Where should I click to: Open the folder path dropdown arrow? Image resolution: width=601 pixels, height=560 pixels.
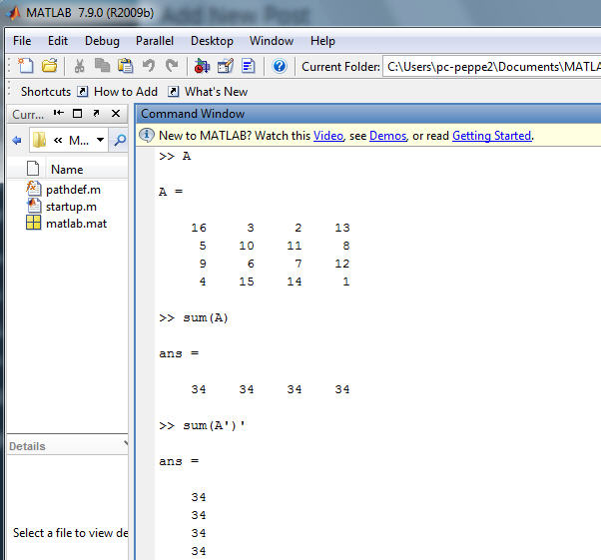(x=100, y=140)
